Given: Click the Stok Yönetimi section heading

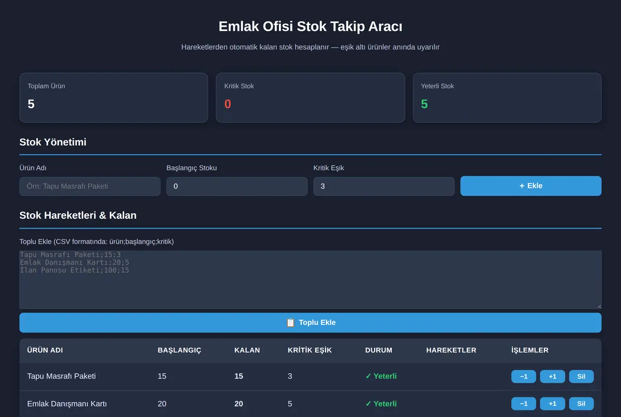Looking at the screenshot, I should tap(53, 142).
